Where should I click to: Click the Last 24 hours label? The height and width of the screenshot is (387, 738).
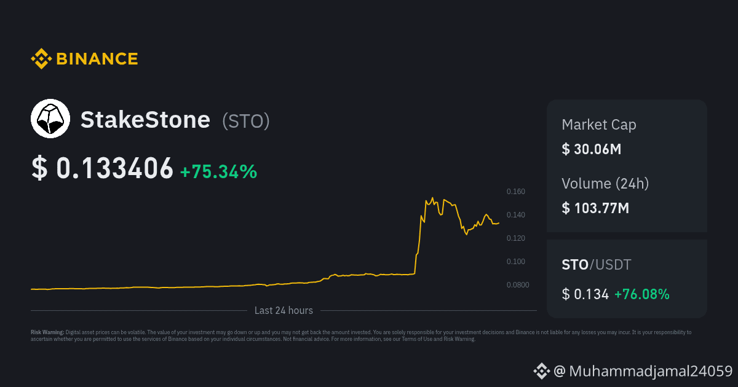284,311
